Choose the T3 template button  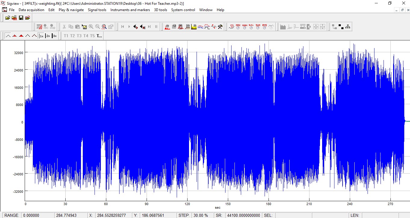(x=79, y=36)
